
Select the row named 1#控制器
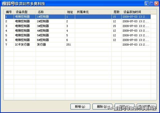pos(78,17)
